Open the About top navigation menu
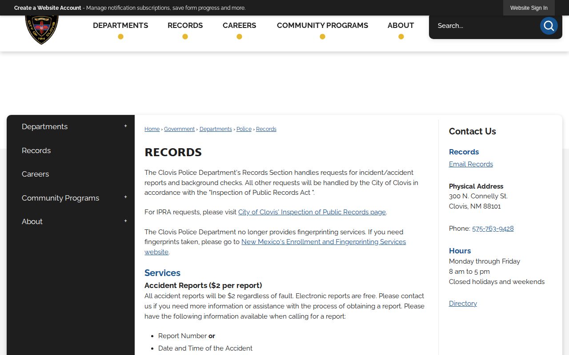The image size is (569, 355). (401, 26)
